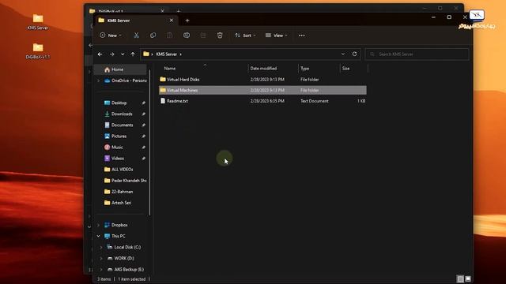
Task: Open the recent locations chevron
Action: (x=123, y=54)
